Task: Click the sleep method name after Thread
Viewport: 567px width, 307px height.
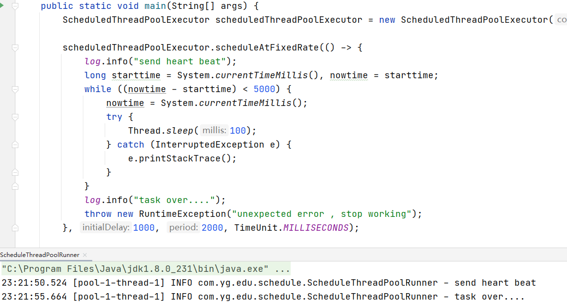Action: pyautogui.click(x=180, y=131)
